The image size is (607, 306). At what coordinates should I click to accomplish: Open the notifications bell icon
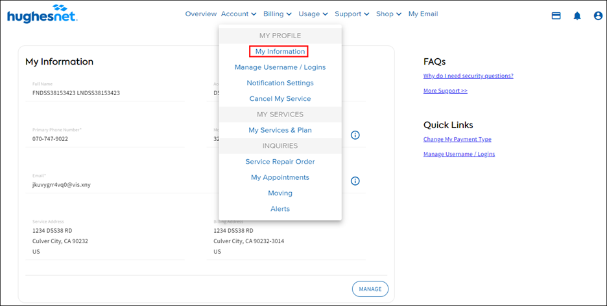click(x=577, y=16)
